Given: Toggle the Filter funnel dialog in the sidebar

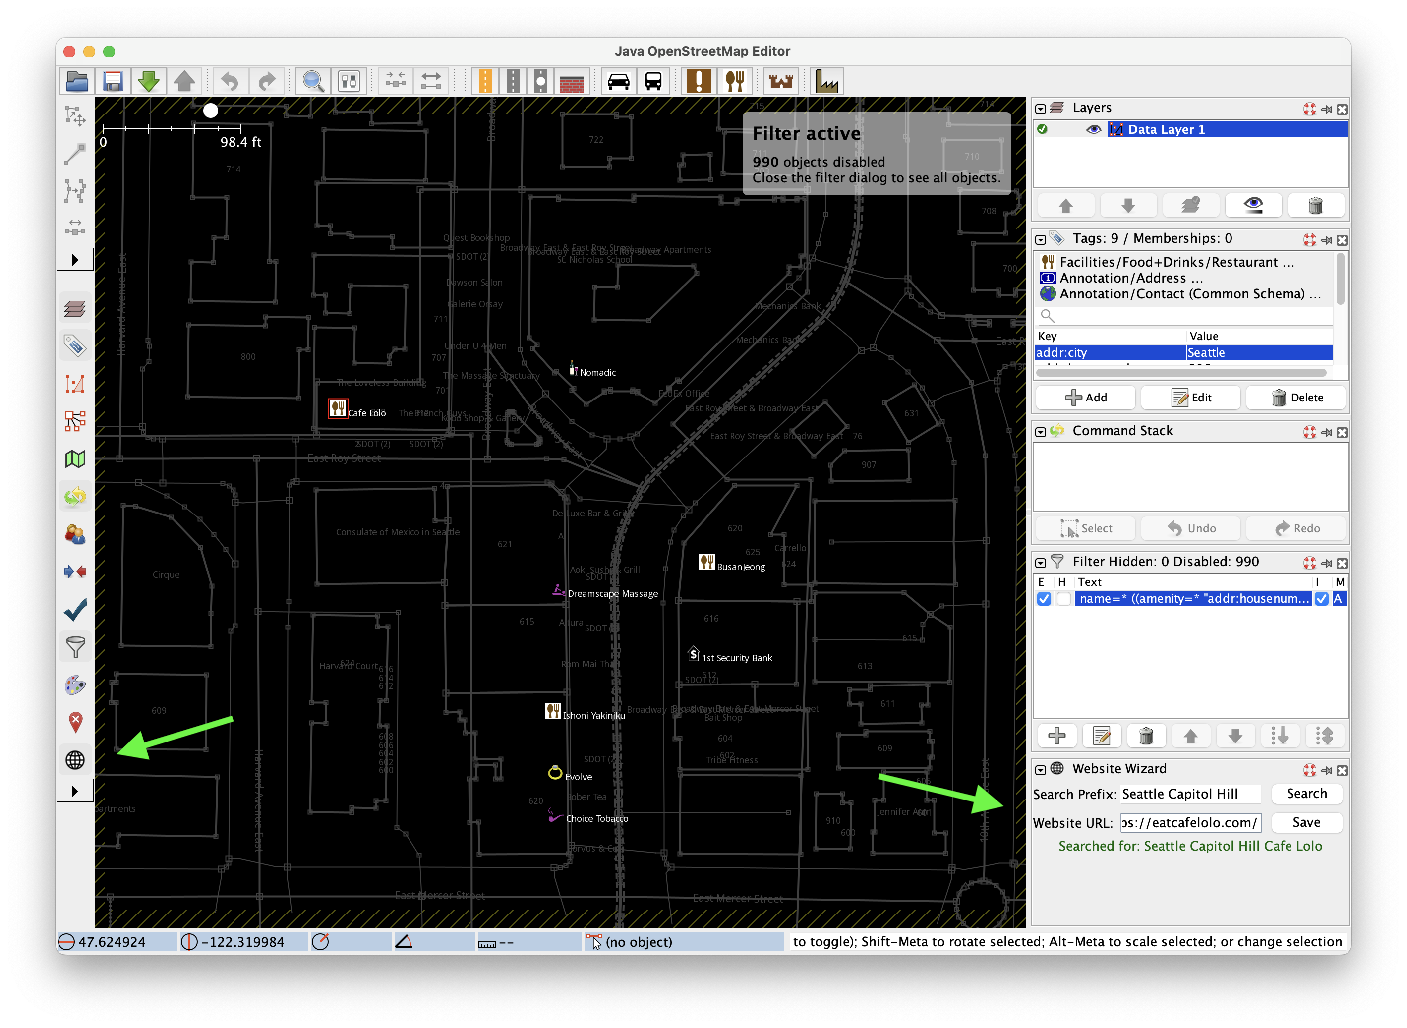Looking at the screenshot, I should click(x=75, y=647).
